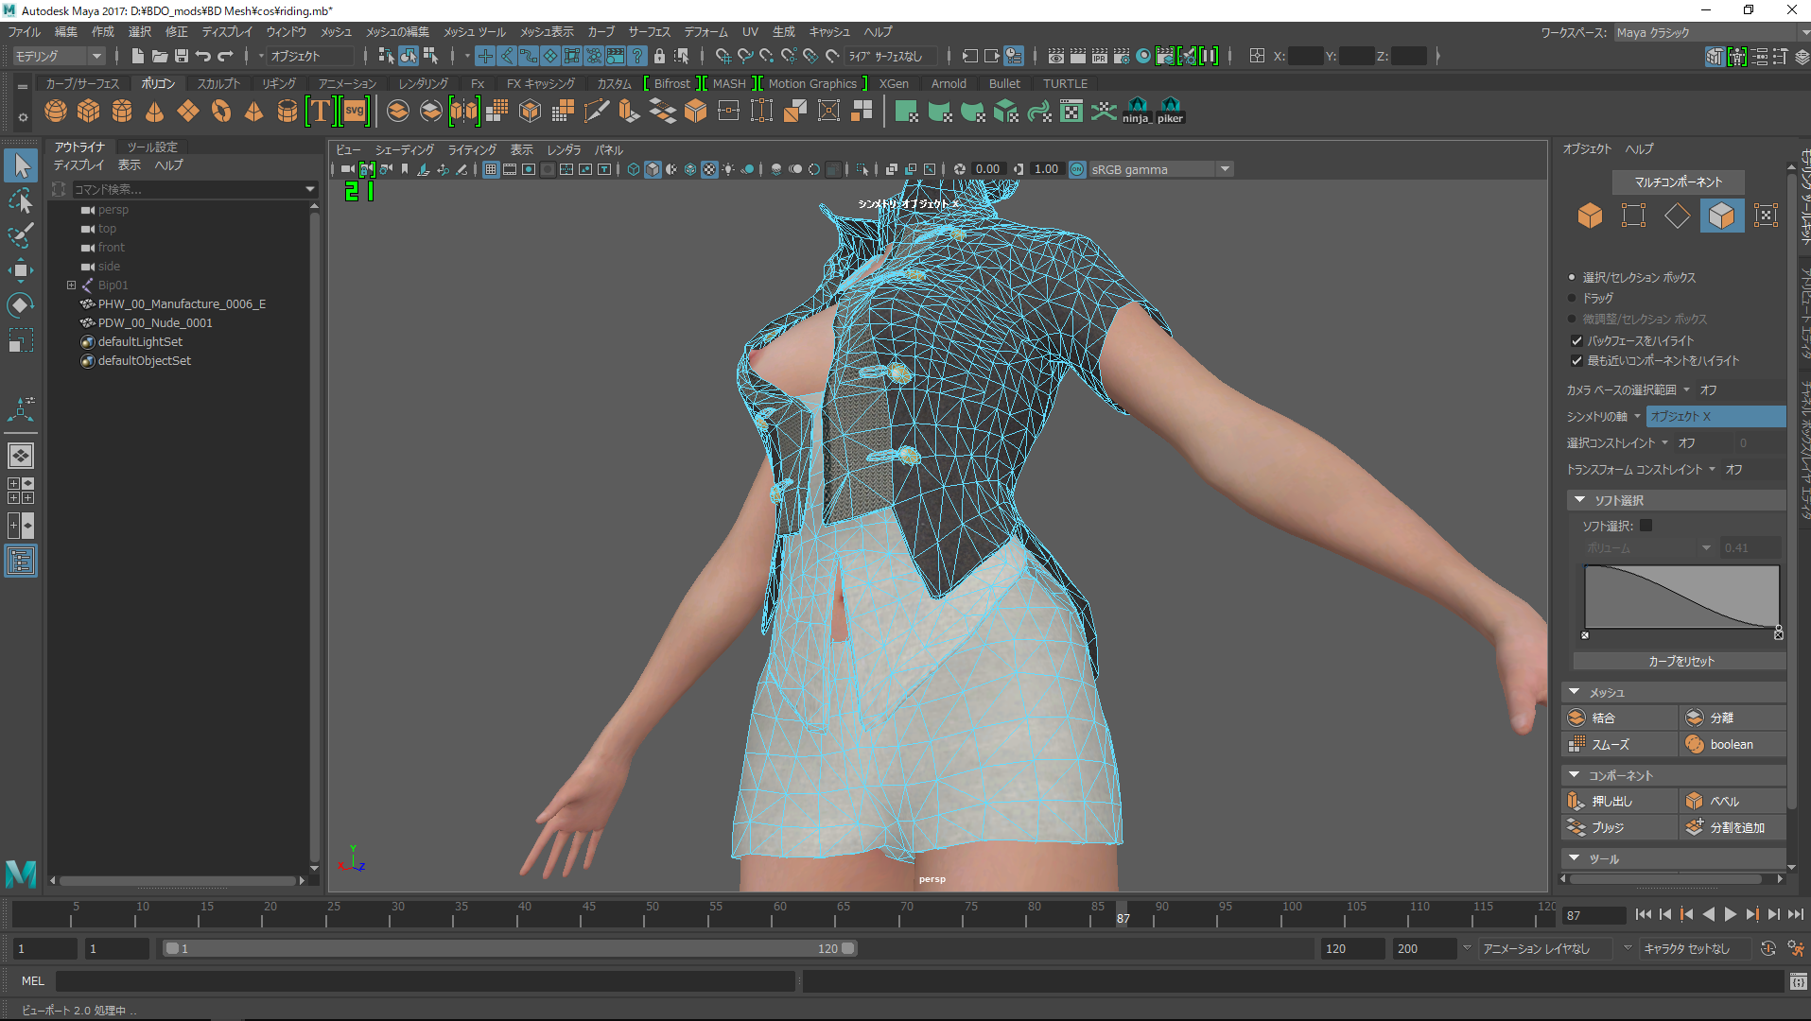Click the SVG import shelf icon
The image size is (1811, 1021).
tap(355, 112)
